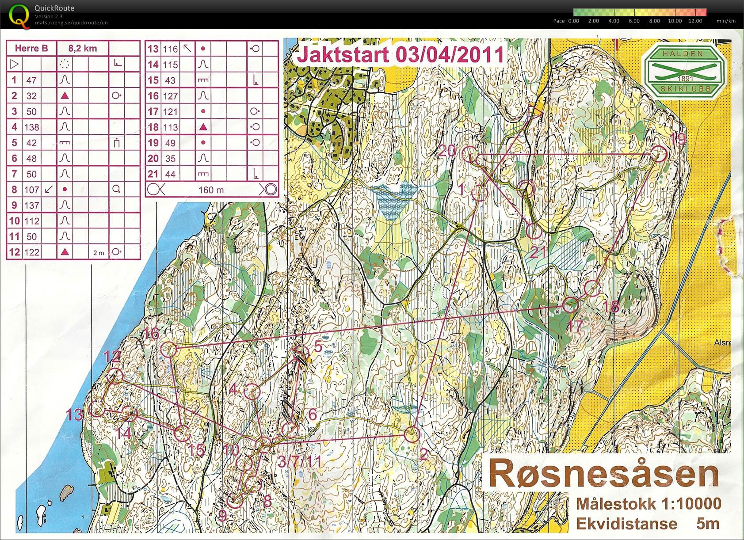Click control code 107 in row 8
This screenshot has width=744, height=540.
click(x=31, y=190)
